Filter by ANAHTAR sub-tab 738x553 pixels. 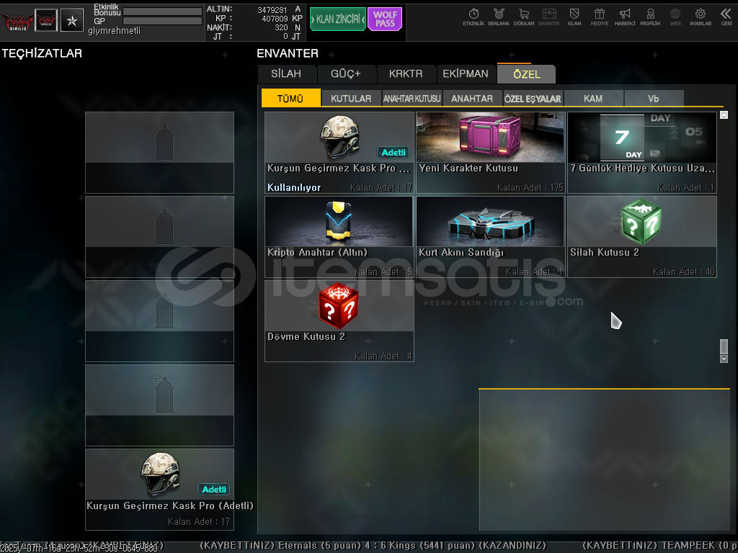click(472, 98)
